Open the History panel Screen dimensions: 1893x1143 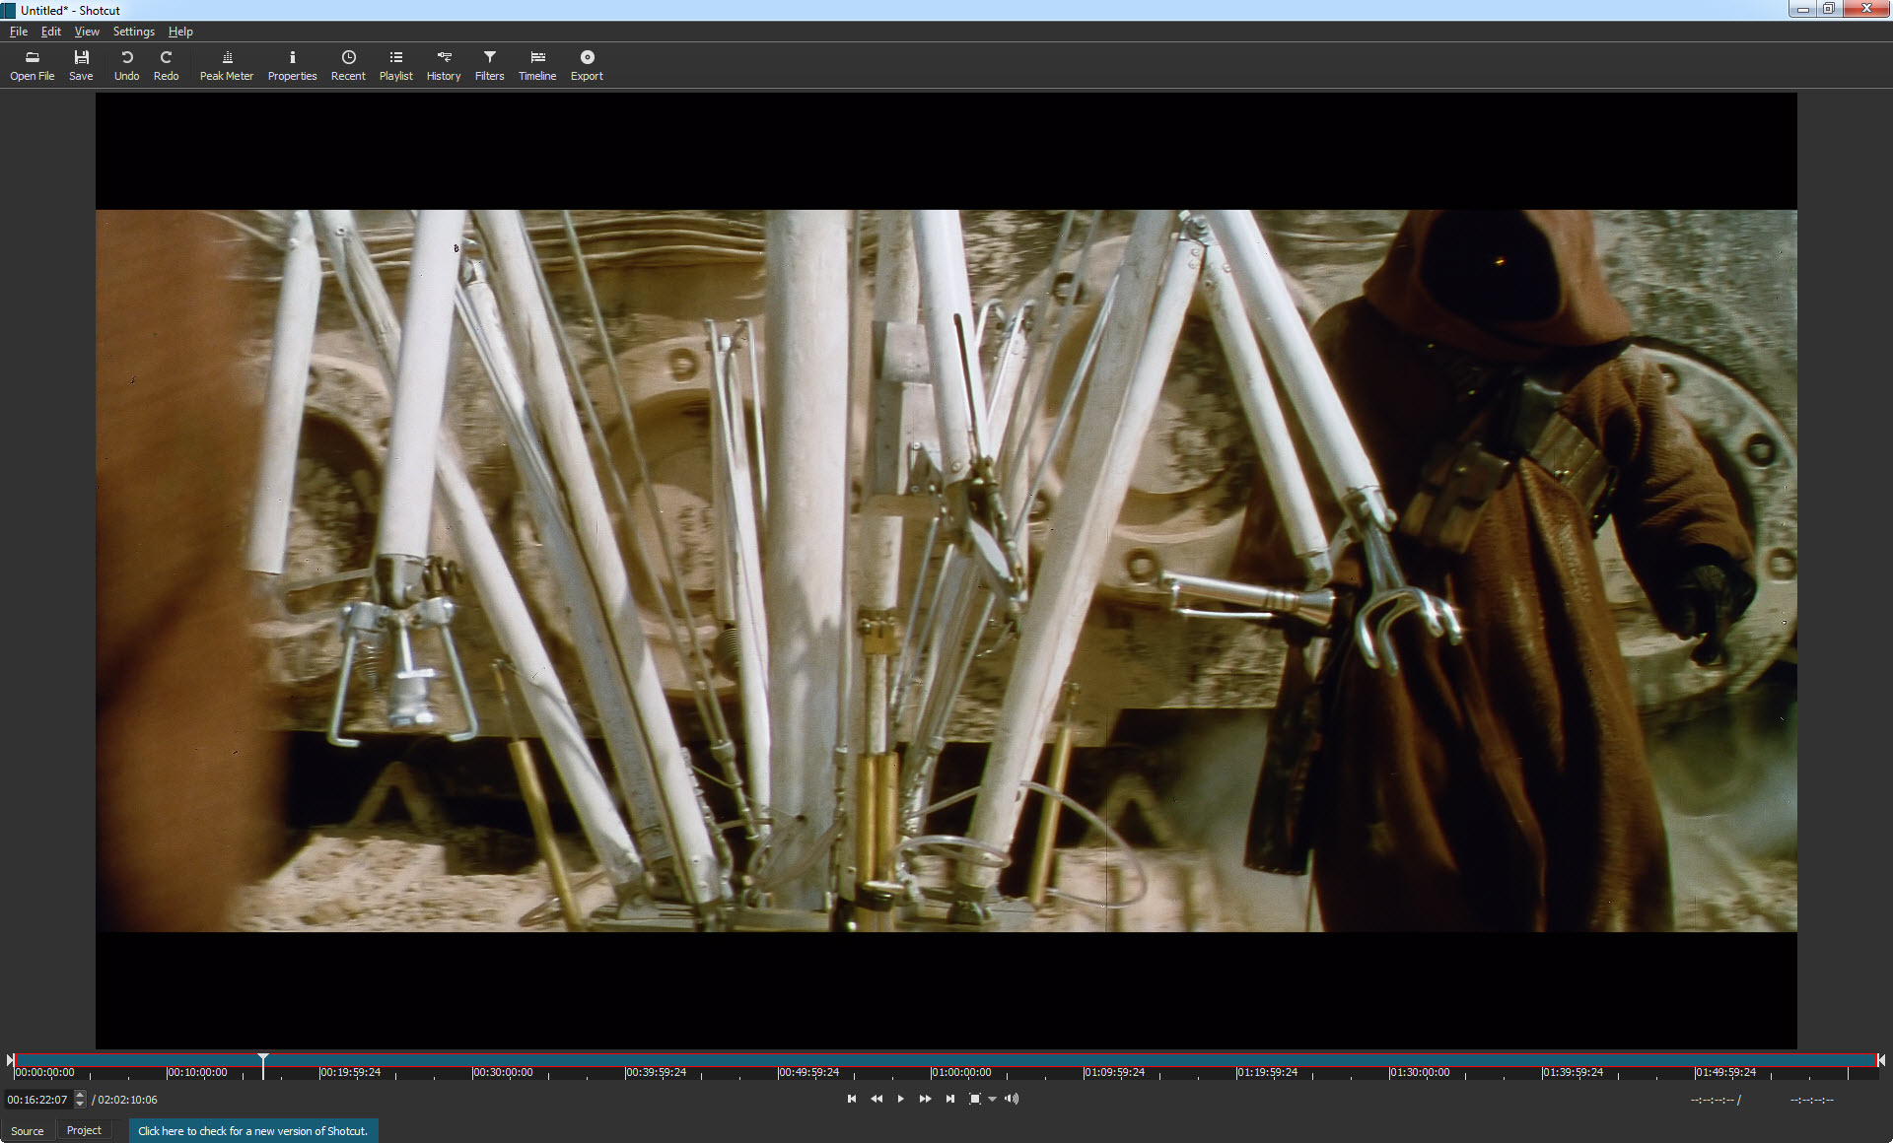point(444,65)
